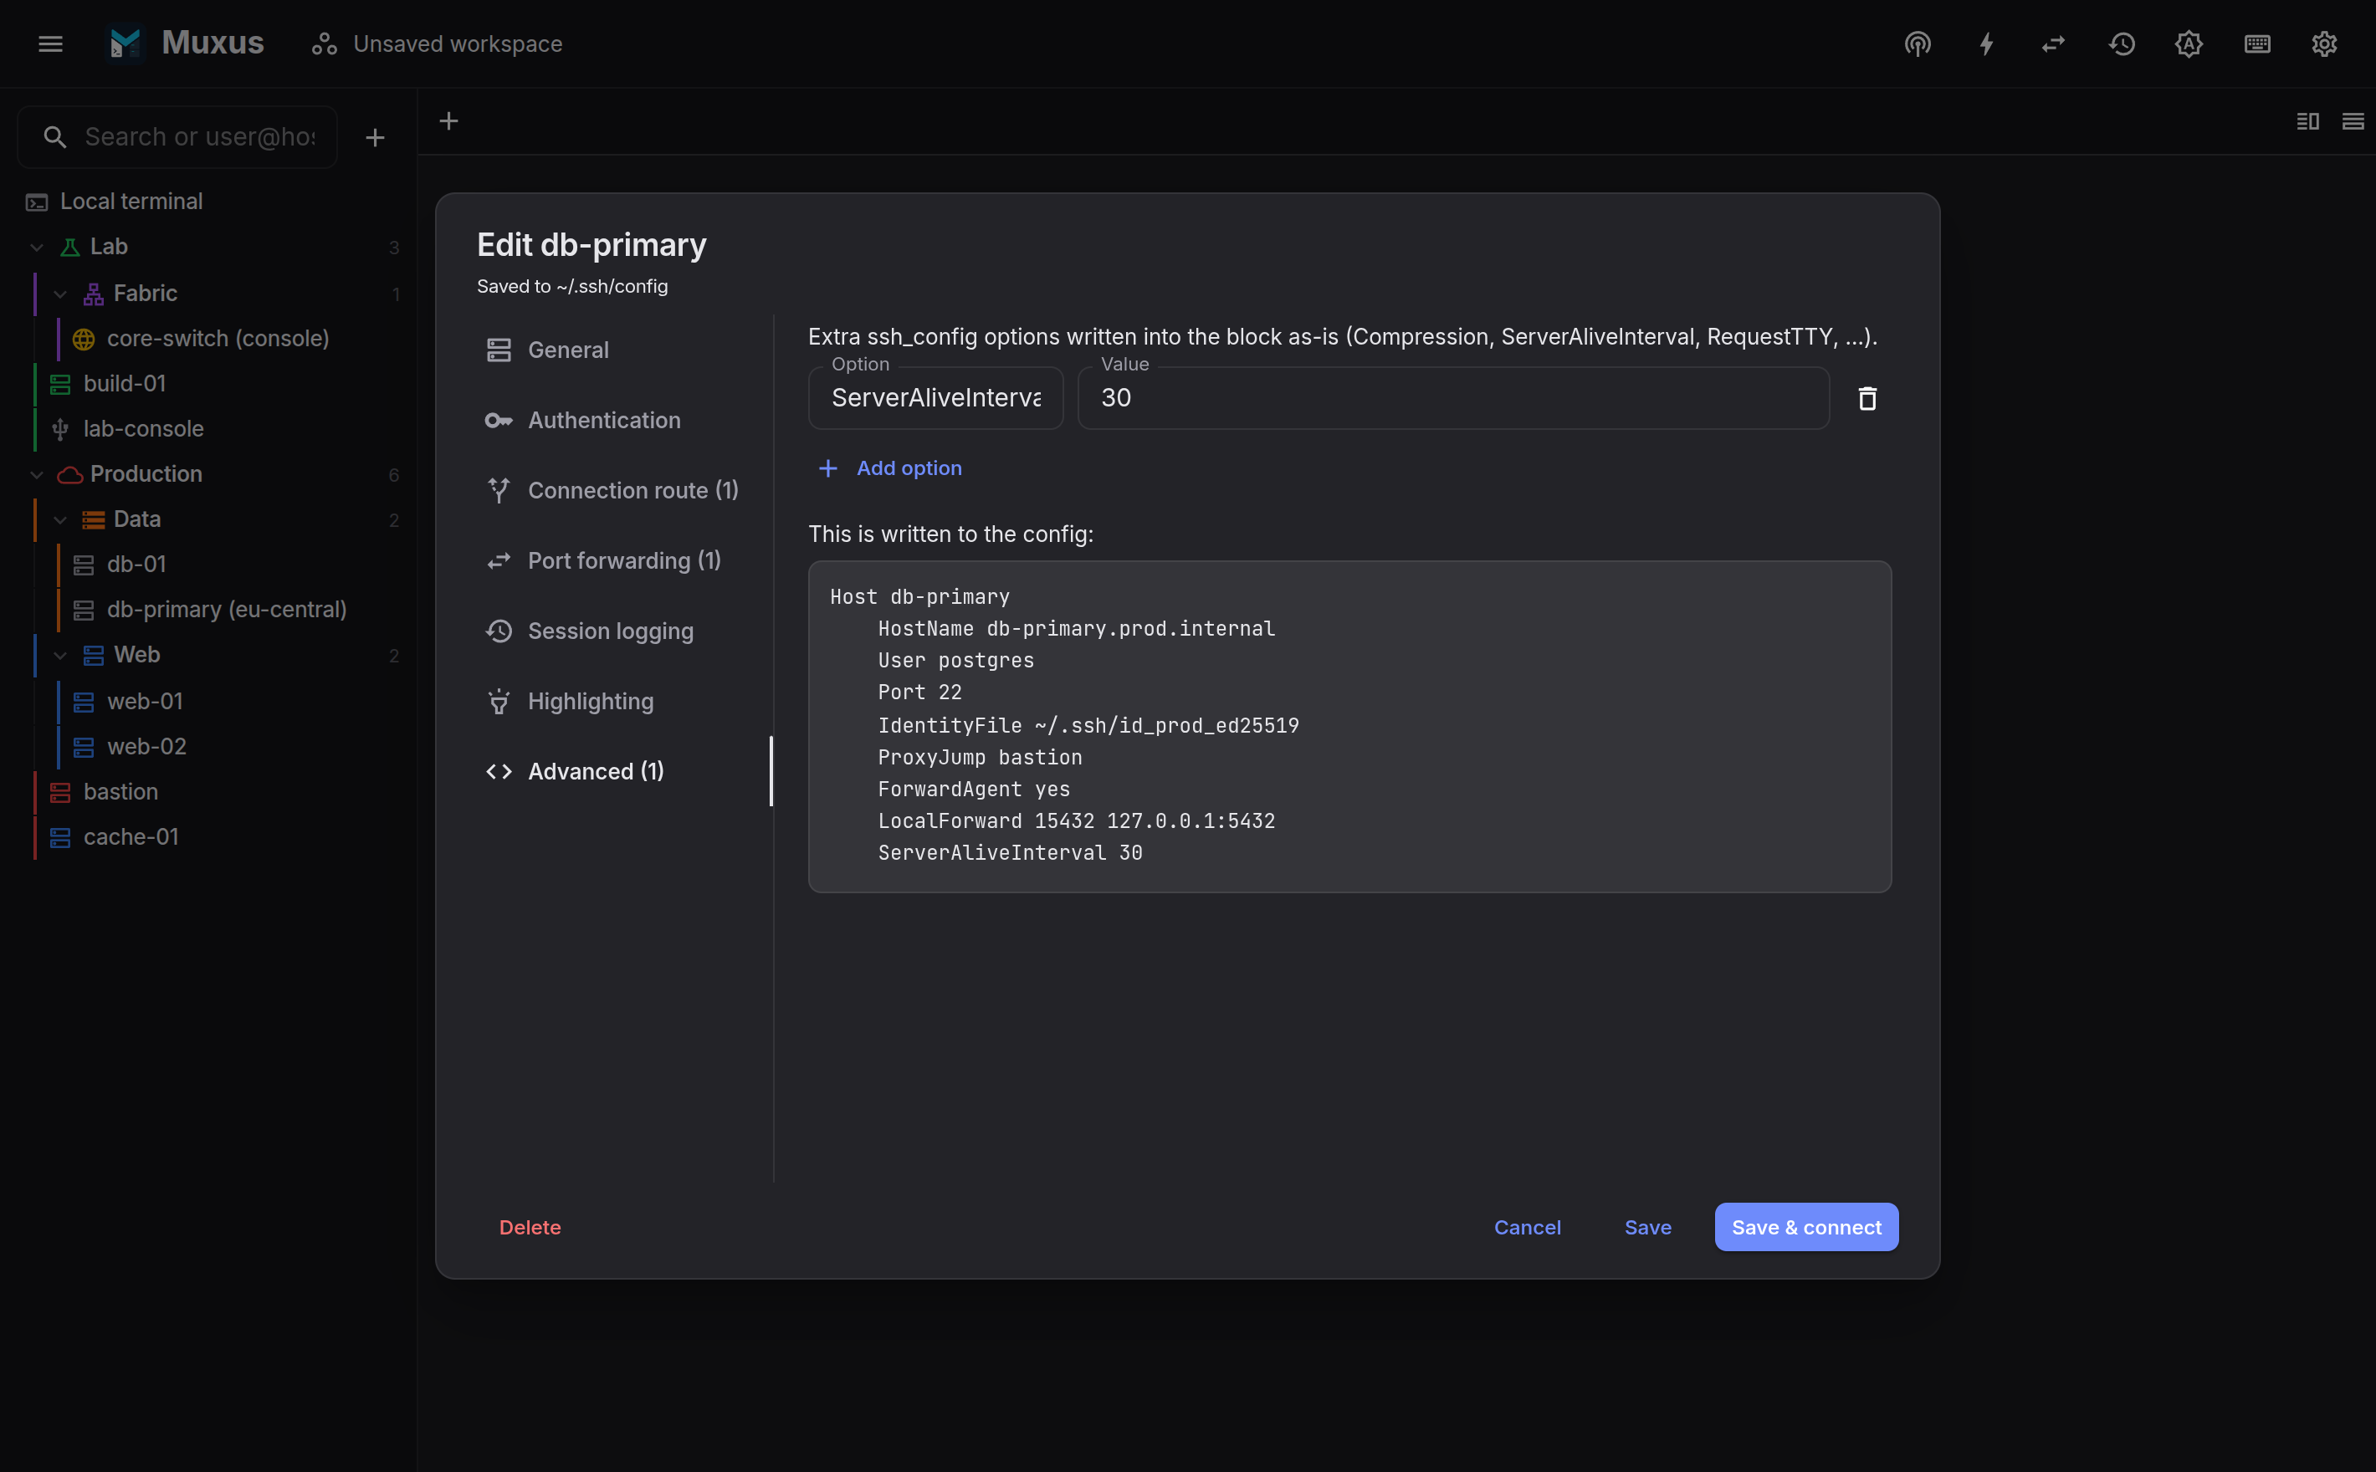Click the Save button

pyautogui.click(x=1647, y=1228)
